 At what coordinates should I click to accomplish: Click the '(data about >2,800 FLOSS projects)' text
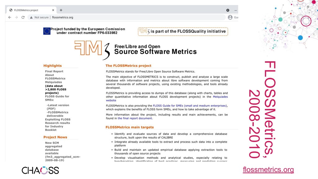tap(56, 89)
